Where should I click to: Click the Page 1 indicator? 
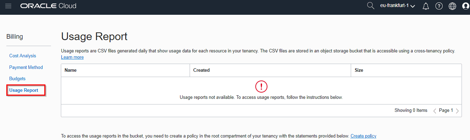coord(446,110)
